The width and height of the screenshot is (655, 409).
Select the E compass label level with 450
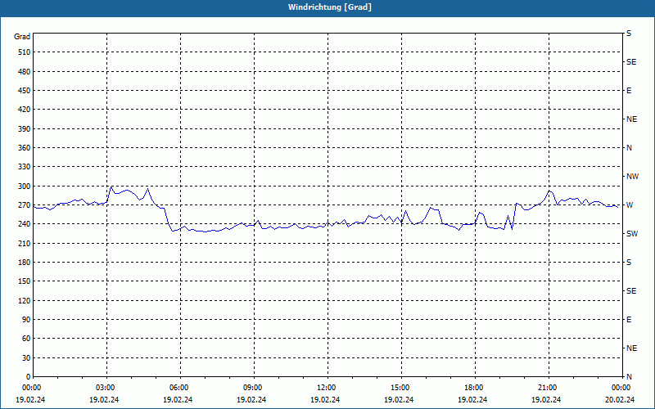629,91
